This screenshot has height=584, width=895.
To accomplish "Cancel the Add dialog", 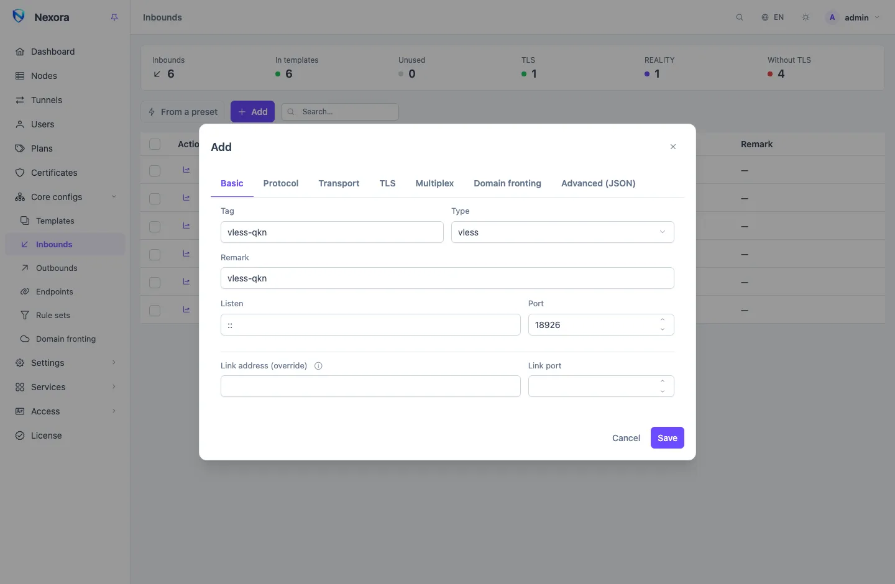I will (626, 438).
